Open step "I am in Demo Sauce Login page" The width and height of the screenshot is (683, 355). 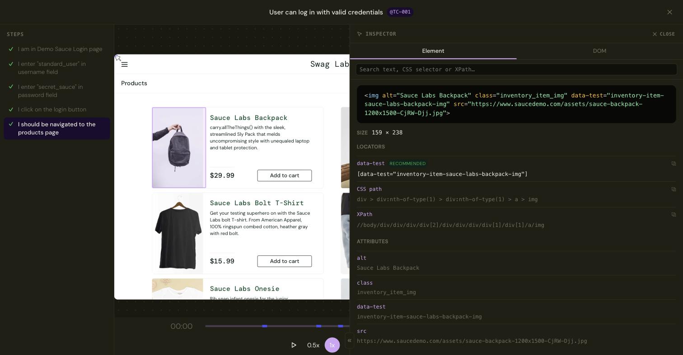point(57,49)
